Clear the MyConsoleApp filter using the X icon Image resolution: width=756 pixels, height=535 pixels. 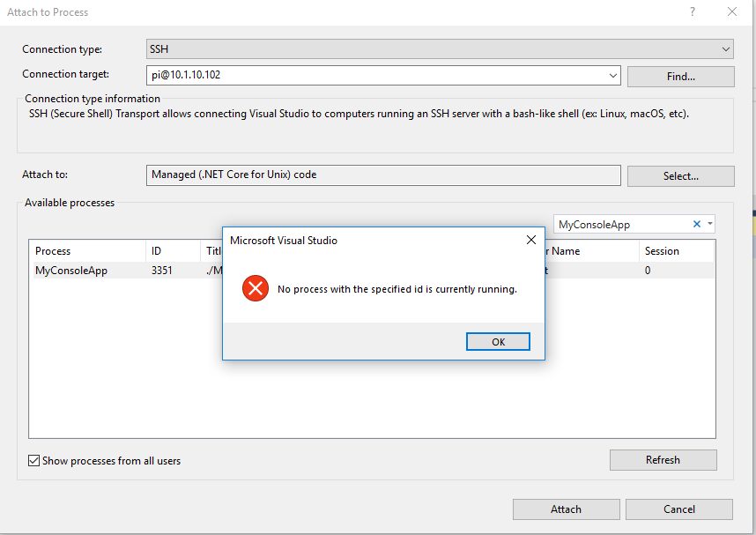(696, 224)
